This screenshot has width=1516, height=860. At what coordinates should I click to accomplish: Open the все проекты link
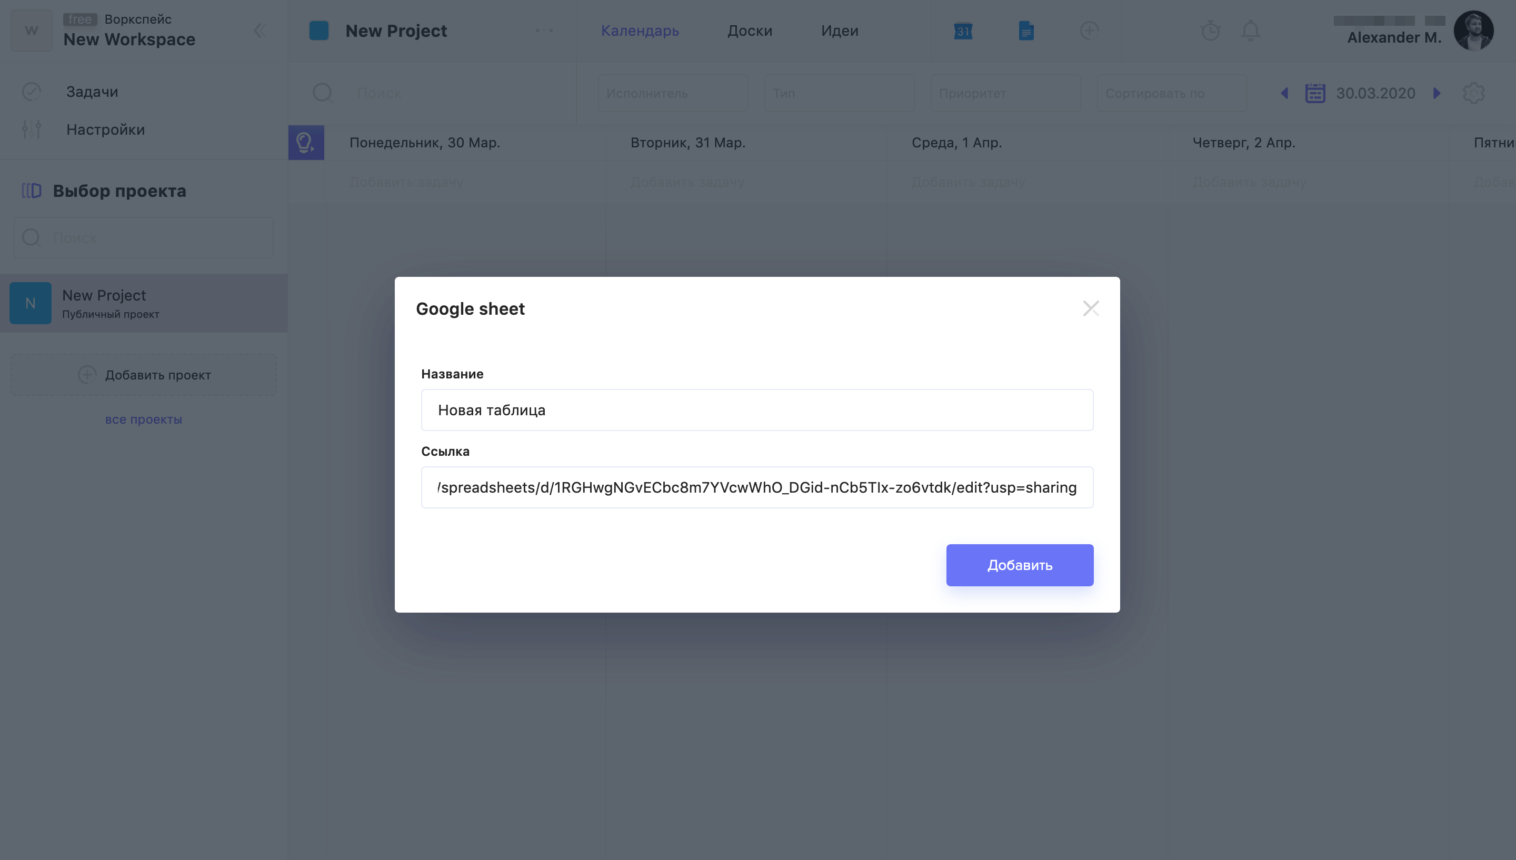[144, 419]
